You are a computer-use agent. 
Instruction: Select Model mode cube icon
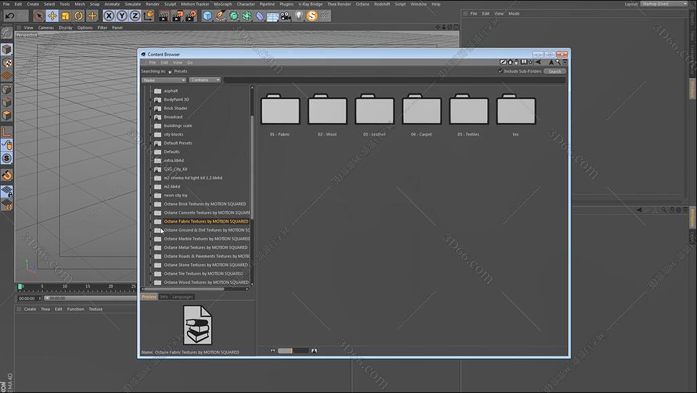tap(6, 49)
